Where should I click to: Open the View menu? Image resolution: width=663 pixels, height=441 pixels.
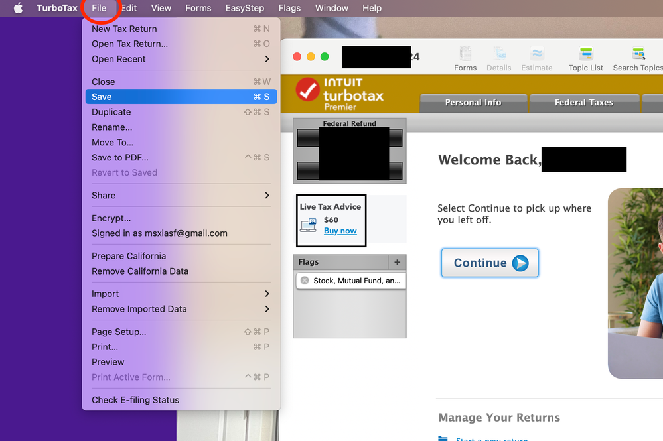(161, 8)
